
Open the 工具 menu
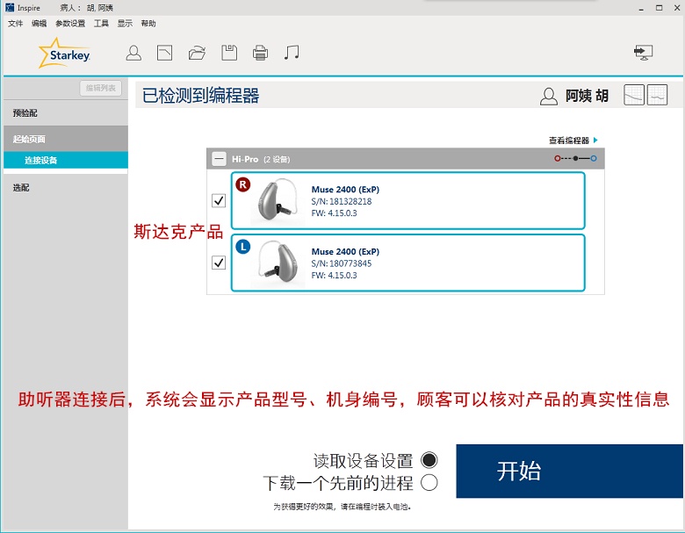click(101, 24)
